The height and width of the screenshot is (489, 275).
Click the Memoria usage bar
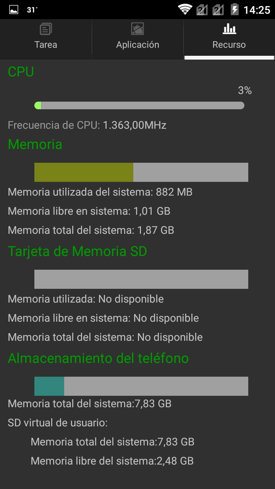(x=141, y=172)
